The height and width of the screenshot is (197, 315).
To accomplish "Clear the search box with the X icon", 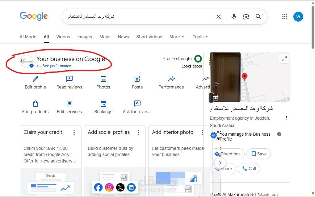I will coord(219,17).
